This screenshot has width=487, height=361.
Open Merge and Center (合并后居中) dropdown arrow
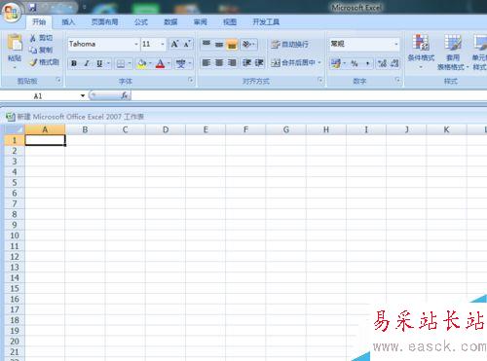(x=319, y=62)
